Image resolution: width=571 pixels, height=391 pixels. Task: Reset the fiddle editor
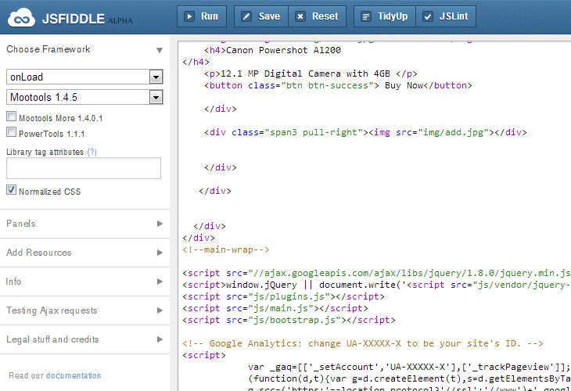318,16
